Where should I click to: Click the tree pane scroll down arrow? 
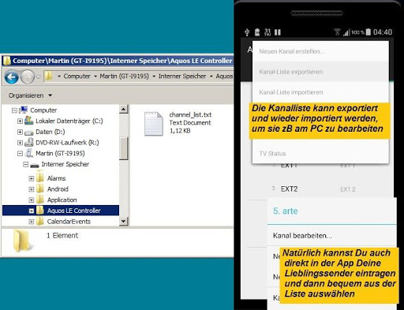(123, 221)
